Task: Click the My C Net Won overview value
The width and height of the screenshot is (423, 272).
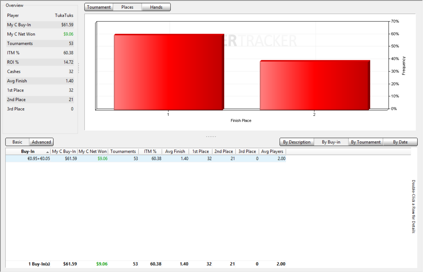Action: point(68,34)
